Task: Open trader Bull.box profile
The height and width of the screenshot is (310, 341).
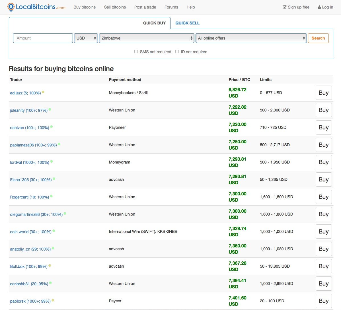Action: 29,266
